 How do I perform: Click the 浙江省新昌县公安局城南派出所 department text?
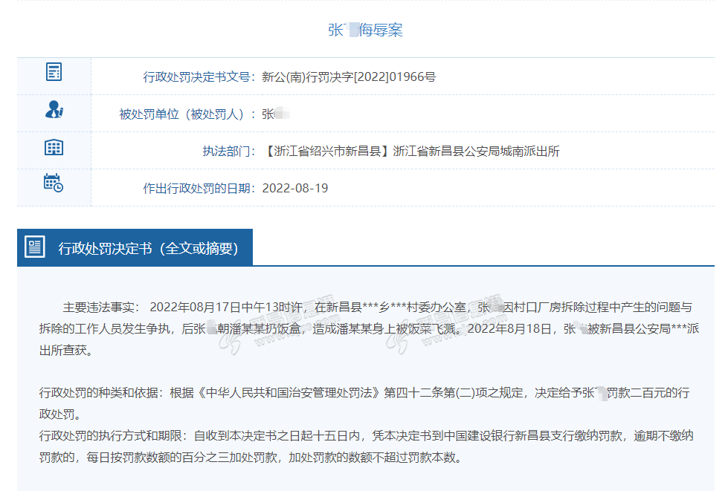[x=476, y=151]
